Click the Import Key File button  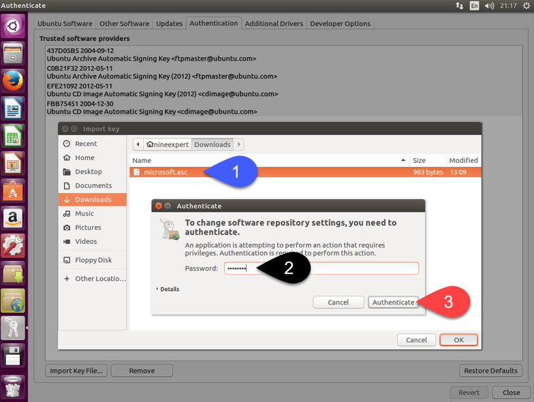pyautogui.click(x=76, y=371)
